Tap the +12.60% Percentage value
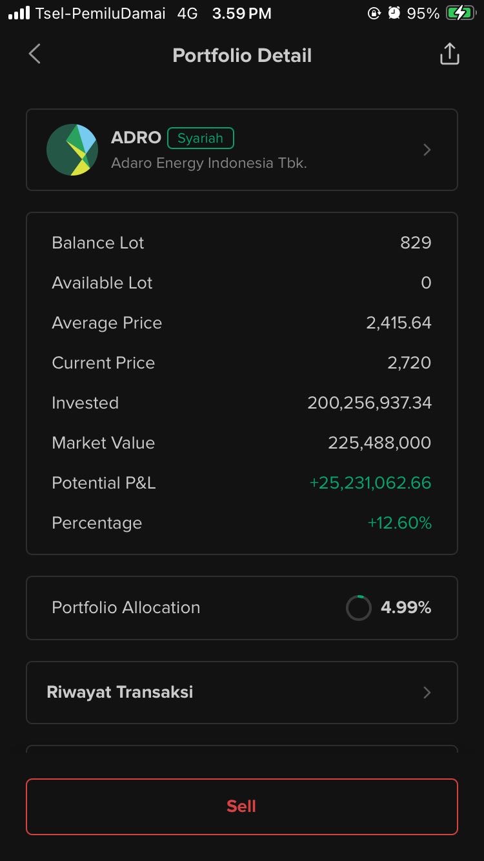Image resolution: width=484 pixels, height=861 pixels. (x=399, y=523)
